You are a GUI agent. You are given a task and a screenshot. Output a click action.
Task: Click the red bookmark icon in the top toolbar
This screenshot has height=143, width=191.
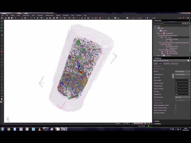tap(183, 18)
